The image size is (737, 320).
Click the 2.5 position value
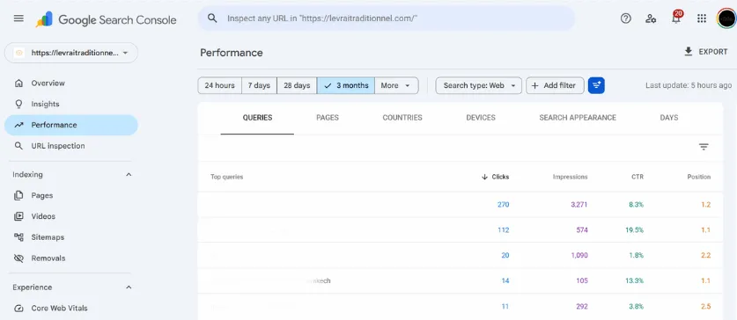tap(705, 307)
